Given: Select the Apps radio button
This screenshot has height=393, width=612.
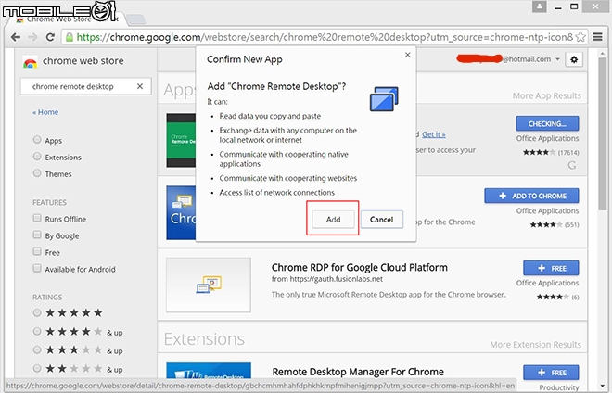Looking at the screenshot, I should pyautogui.click(x=37, y=140).
